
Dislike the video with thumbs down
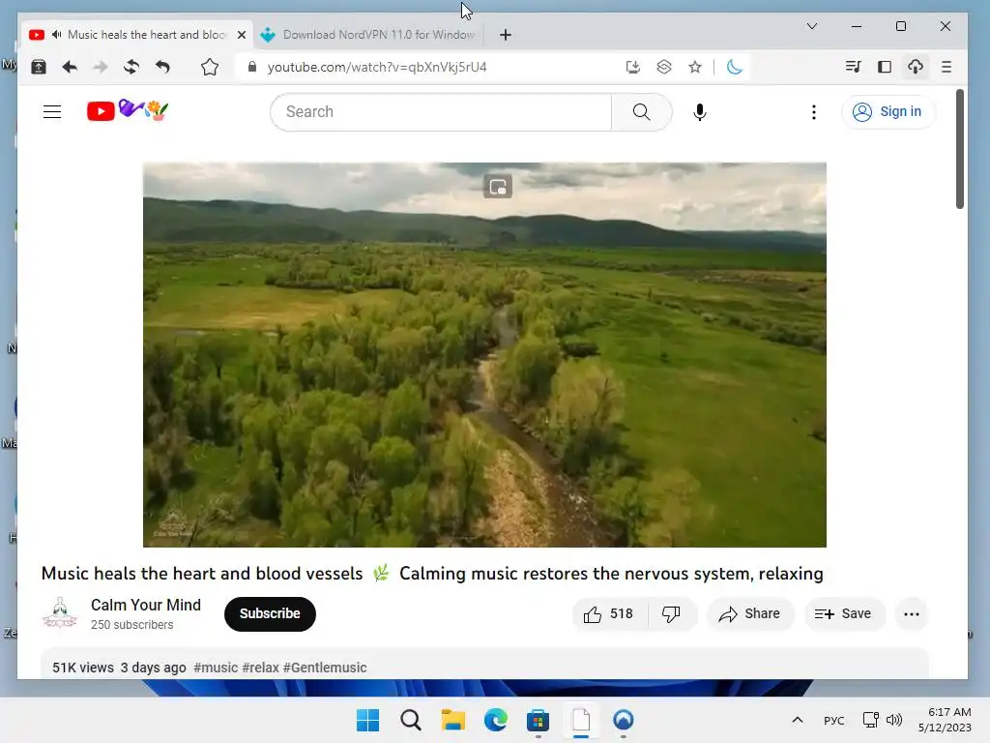tap(671, 614)
